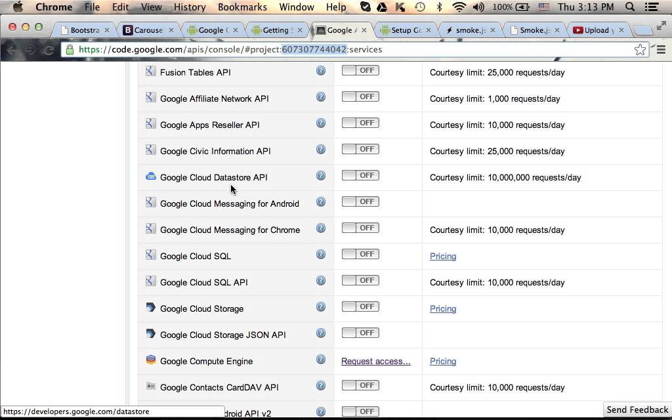Click the volume icon in menu bar

478,7
